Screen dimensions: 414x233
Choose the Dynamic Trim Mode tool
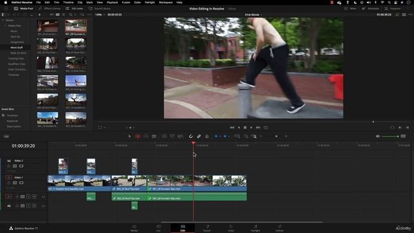click(146, 137)
